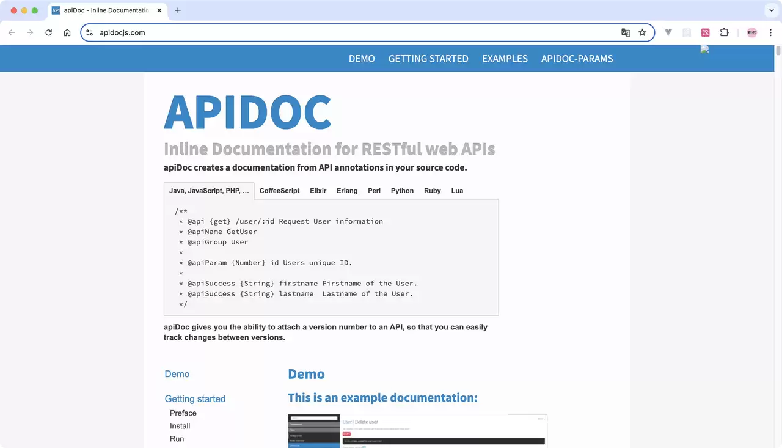The width and height of the screenshot is (782, 448).
Task: Open the Extensions puzzle icon
Action: [725, 32]
